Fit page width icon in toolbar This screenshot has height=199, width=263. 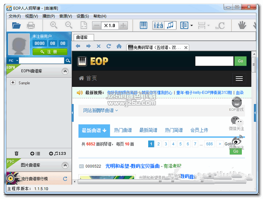coord(84,25)
